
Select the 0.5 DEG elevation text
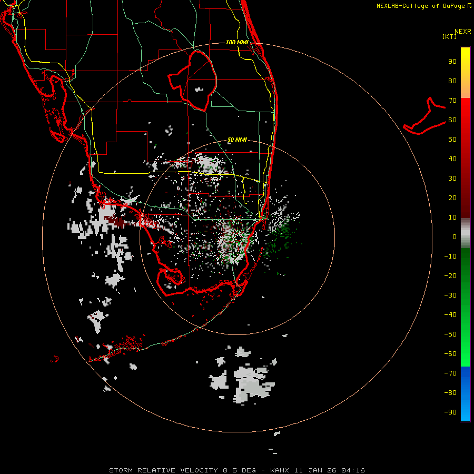click(240, 470)
